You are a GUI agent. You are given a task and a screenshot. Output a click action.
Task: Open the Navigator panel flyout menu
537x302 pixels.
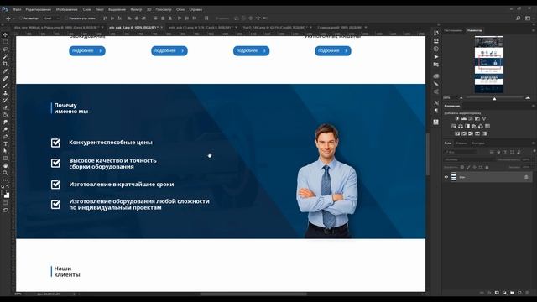534,30
